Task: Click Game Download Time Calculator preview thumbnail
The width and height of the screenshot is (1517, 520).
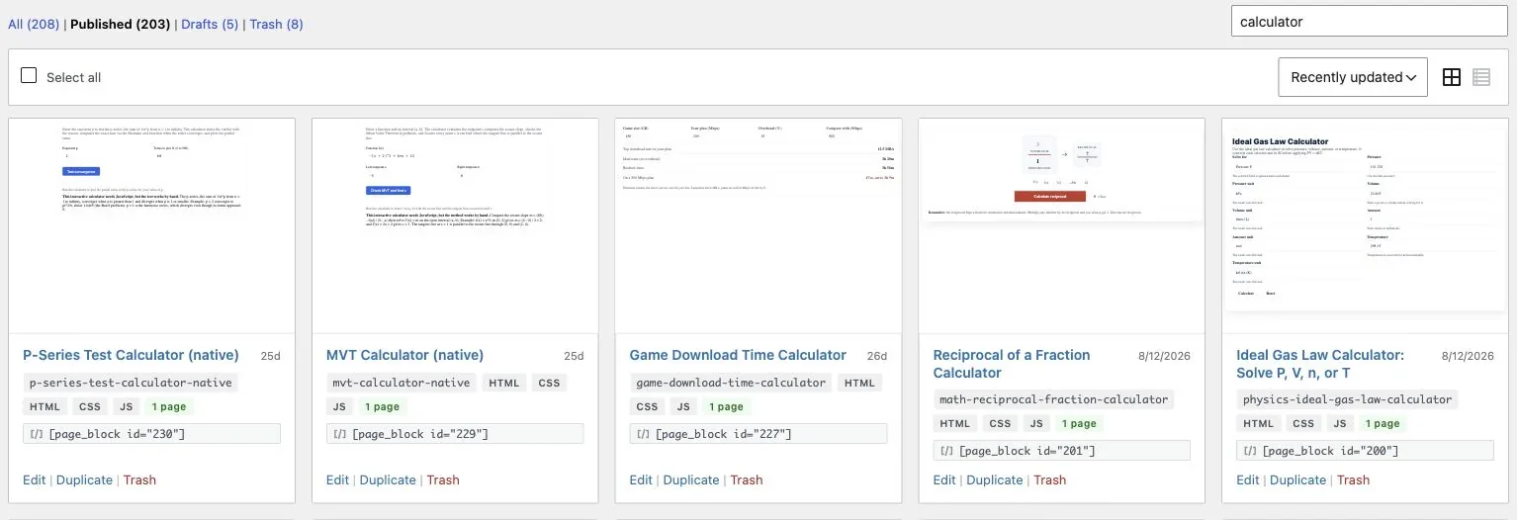Action: tap(758, 225)
